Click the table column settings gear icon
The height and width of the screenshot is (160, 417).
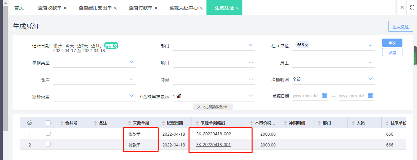pyautogui.click(x=29, y=123)
